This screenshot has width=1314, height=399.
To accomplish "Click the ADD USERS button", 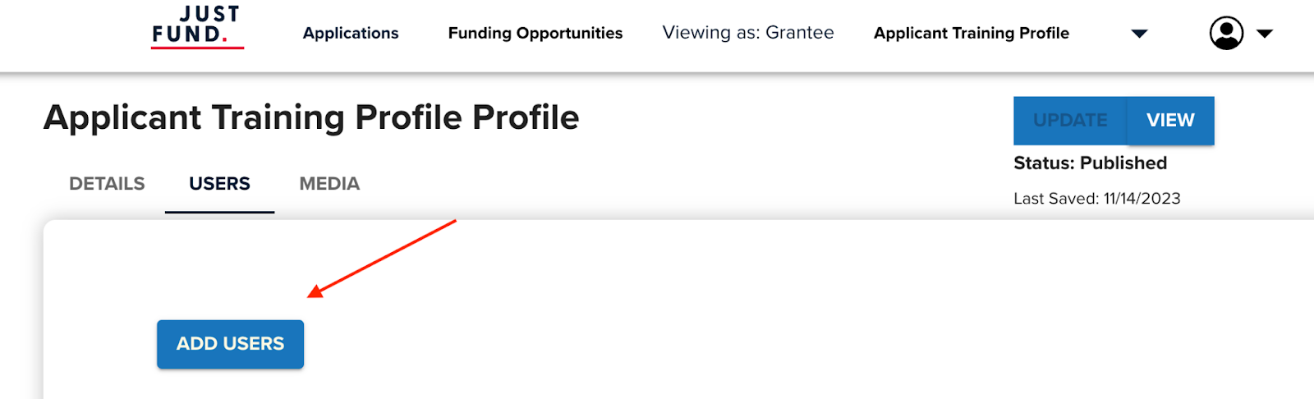I will [x=230, y=344].
